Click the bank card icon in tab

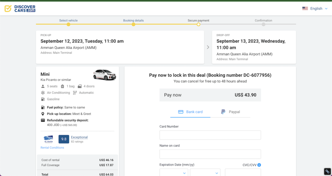(x=181, y=112)
